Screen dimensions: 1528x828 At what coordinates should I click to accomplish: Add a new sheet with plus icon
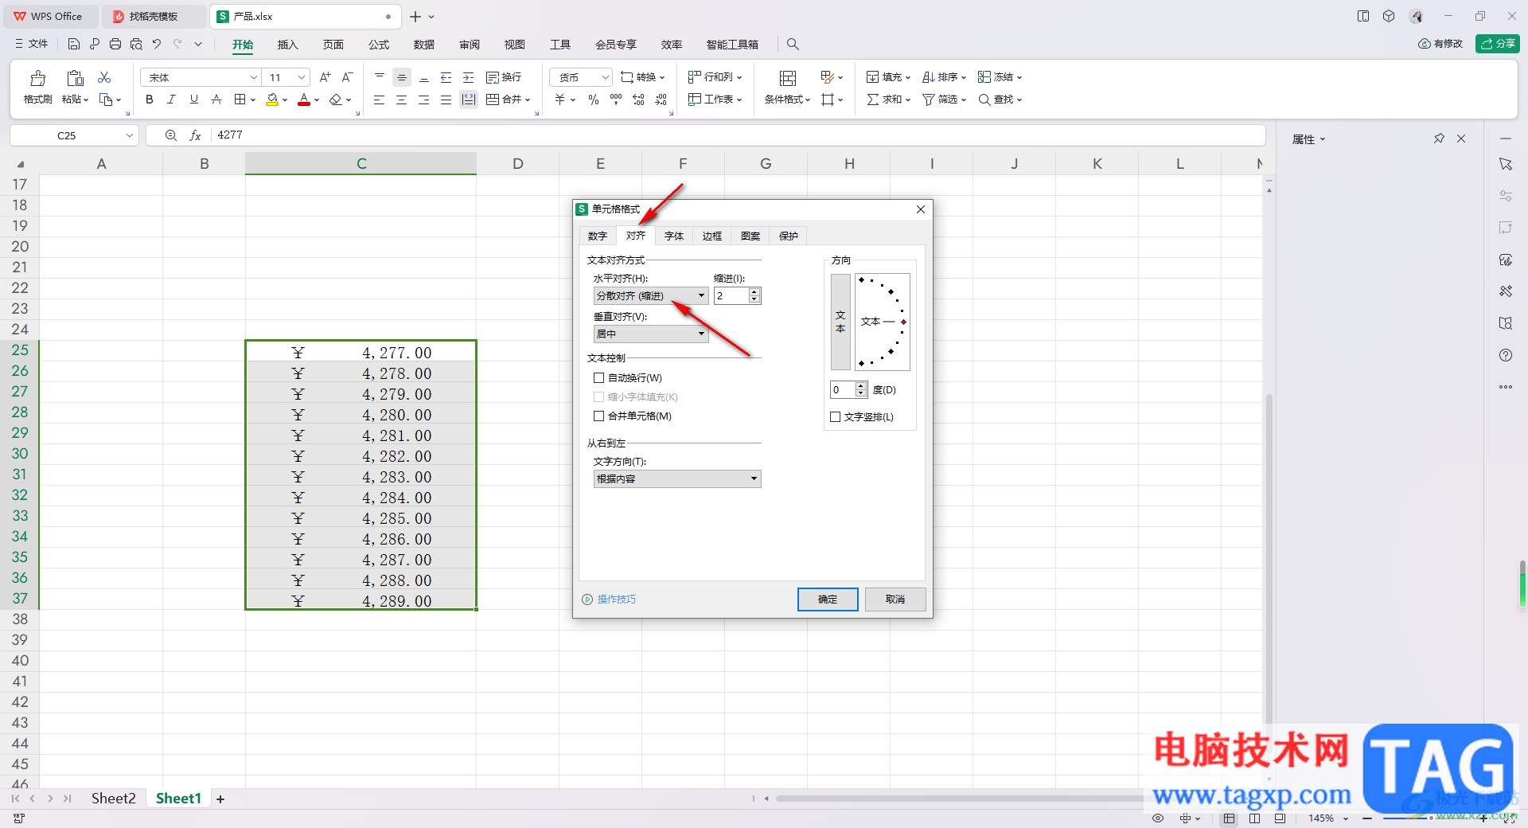(220, 799)
